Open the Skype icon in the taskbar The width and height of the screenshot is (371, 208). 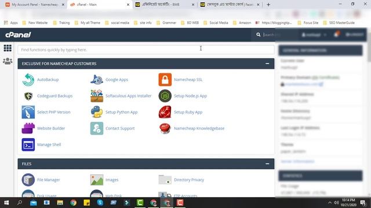click(x=100, y=203)
